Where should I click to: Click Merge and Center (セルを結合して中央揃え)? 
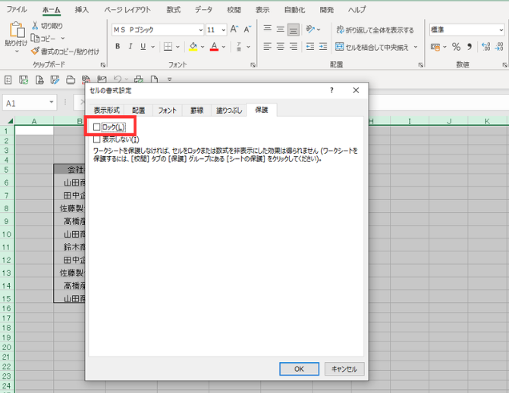tap(372, 47)
